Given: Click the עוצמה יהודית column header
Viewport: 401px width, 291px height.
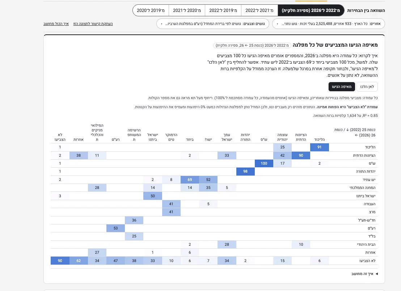Looking at the screenshot, I should tap(282, 137).
